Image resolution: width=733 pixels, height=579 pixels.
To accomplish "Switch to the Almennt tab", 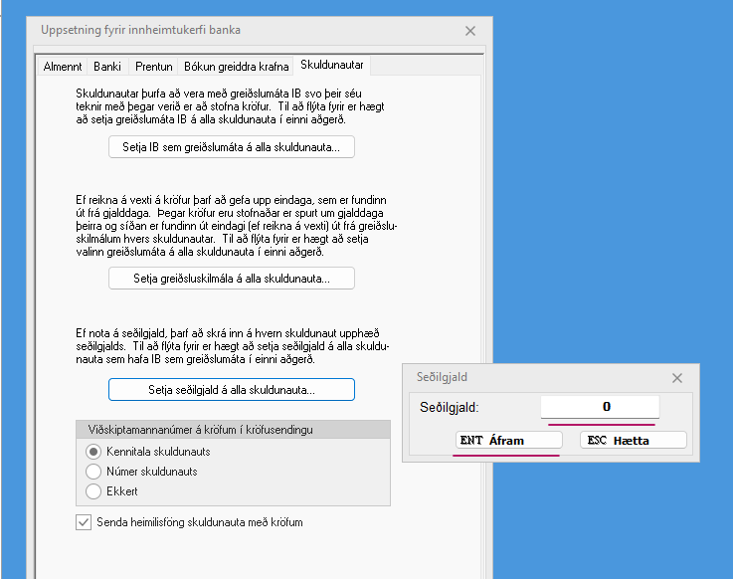I will [62, 67].
